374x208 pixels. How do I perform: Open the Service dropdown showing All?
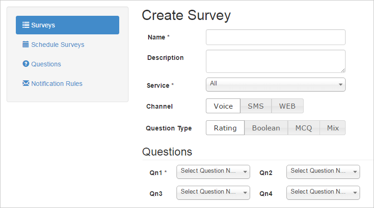click(x=275, y=84)
